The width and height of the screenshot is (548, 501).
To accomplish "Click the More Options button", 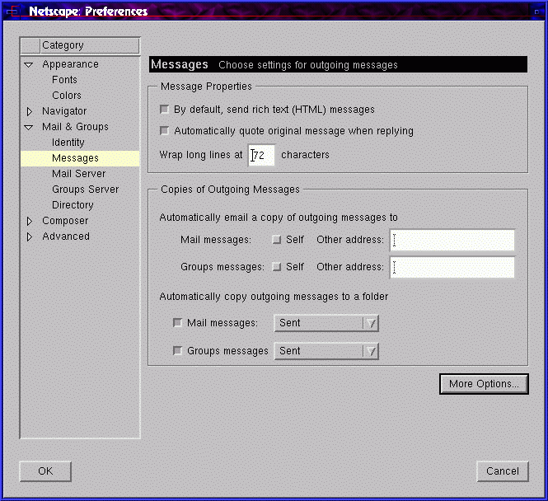I will [x=484, y=384].
